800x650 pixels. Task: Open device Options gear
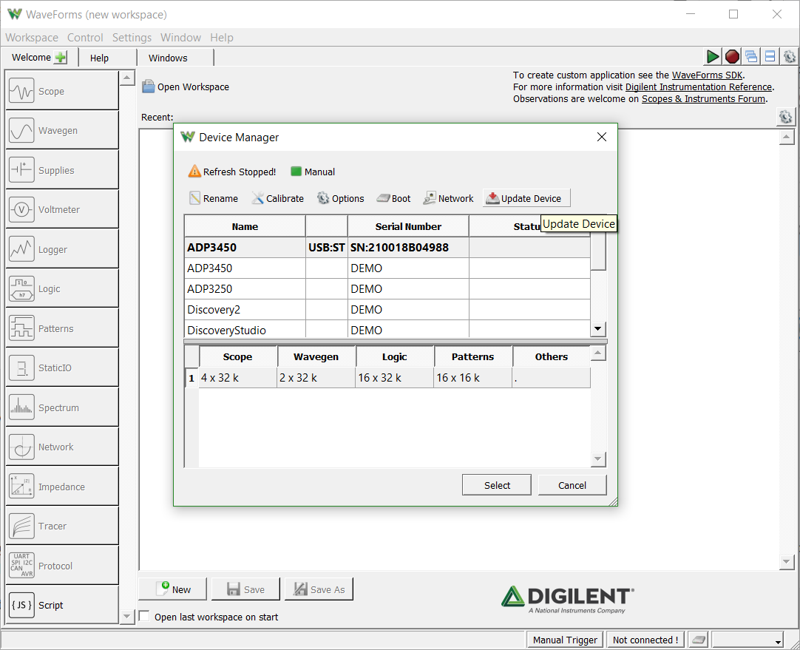coord(341,198)
